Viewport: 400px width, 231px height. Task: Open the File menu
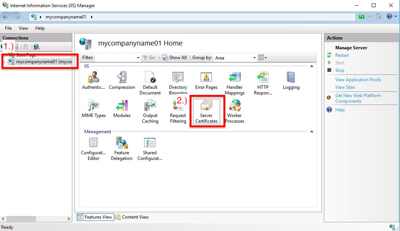coord(8,28)
